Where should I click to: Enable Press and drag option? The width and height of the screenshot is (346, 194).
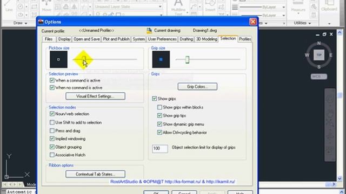tap(52, 130)
